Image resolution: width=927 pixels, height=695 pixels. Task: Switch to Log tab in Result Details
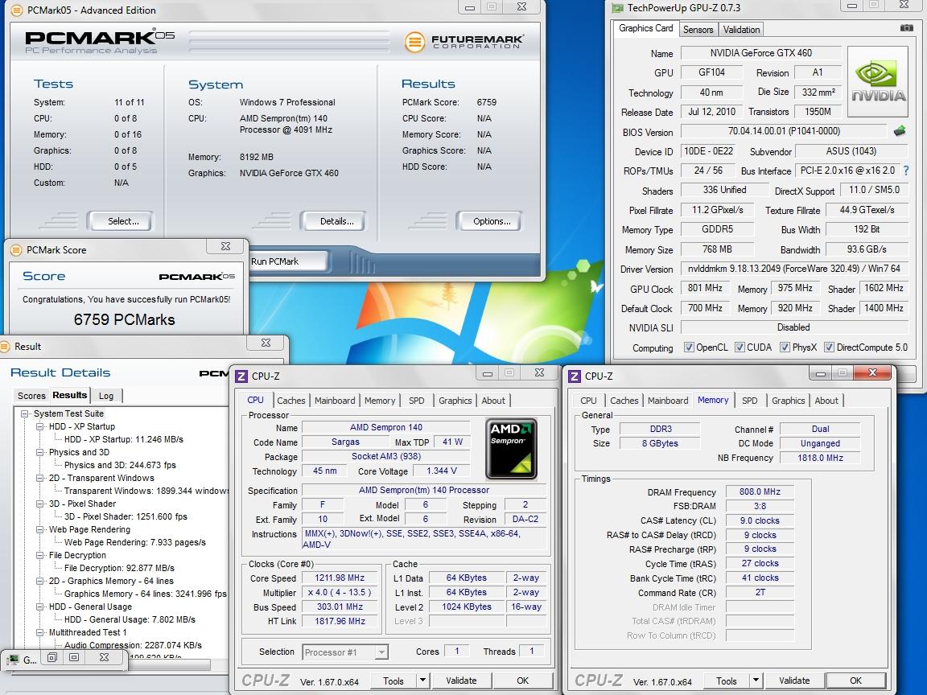tap(106, 396)
